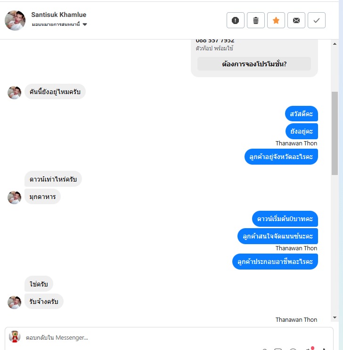Mark conversation unread with envelope icon
343x350 pixels.
click(x=296, y=20)
